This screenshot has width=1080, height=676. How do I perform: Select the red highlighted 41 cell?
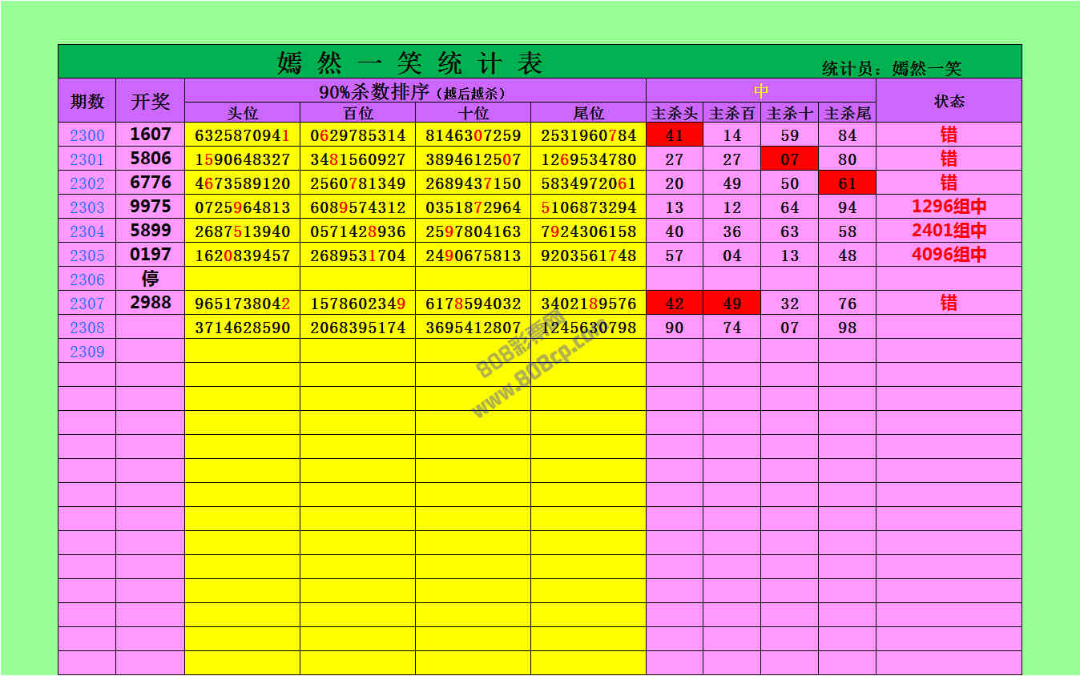tap(675, 135)
